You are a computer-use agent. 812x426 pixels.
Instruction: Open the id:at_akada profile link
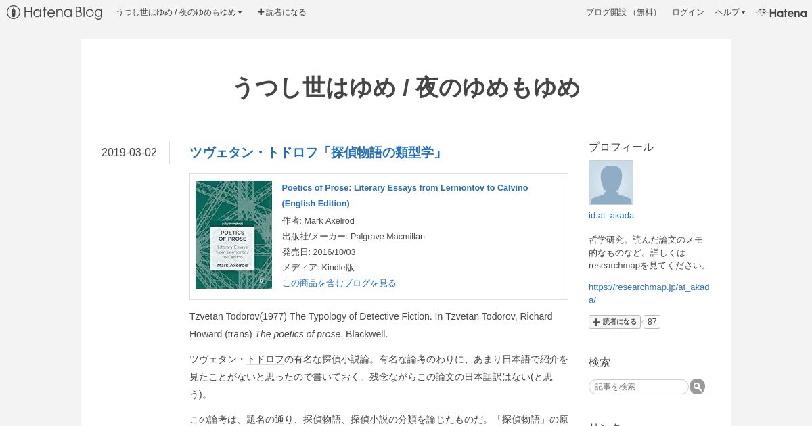pos(612,216)
